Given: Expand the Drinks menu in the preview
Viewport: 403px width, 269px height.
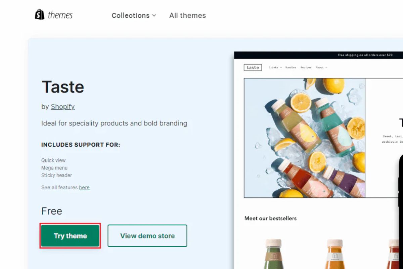Looking at the screenshot, I should [x=275, y=68].
